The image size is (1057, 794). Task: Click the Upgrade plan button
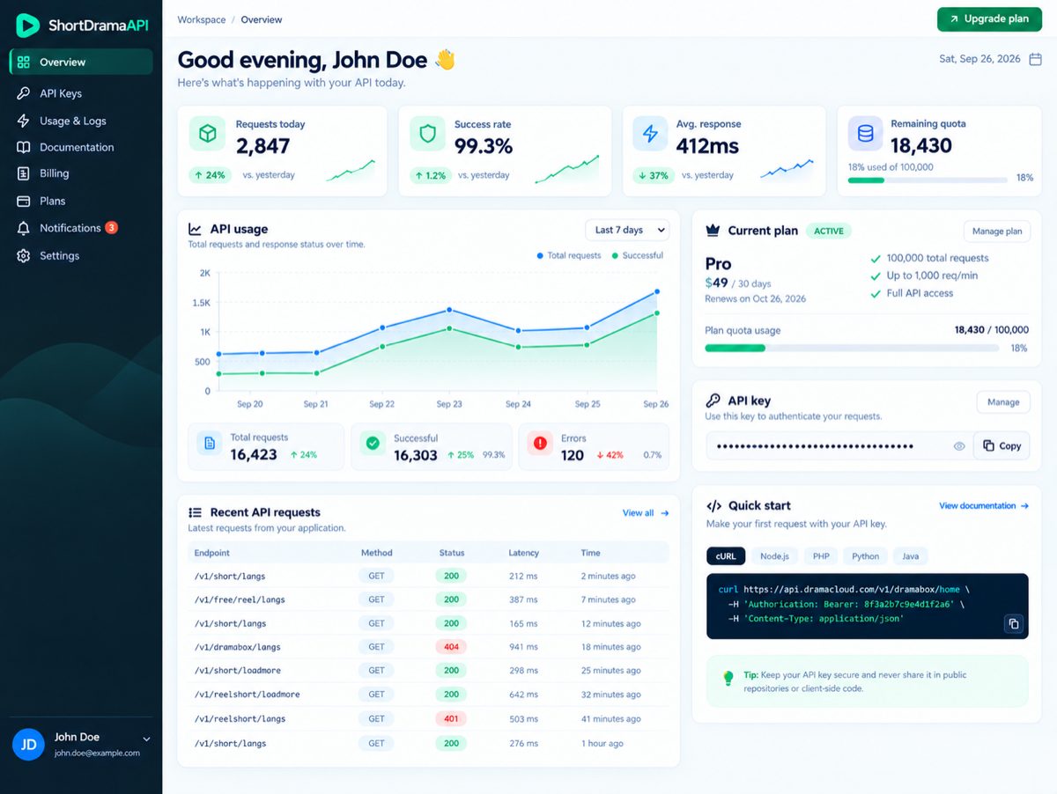989,19
